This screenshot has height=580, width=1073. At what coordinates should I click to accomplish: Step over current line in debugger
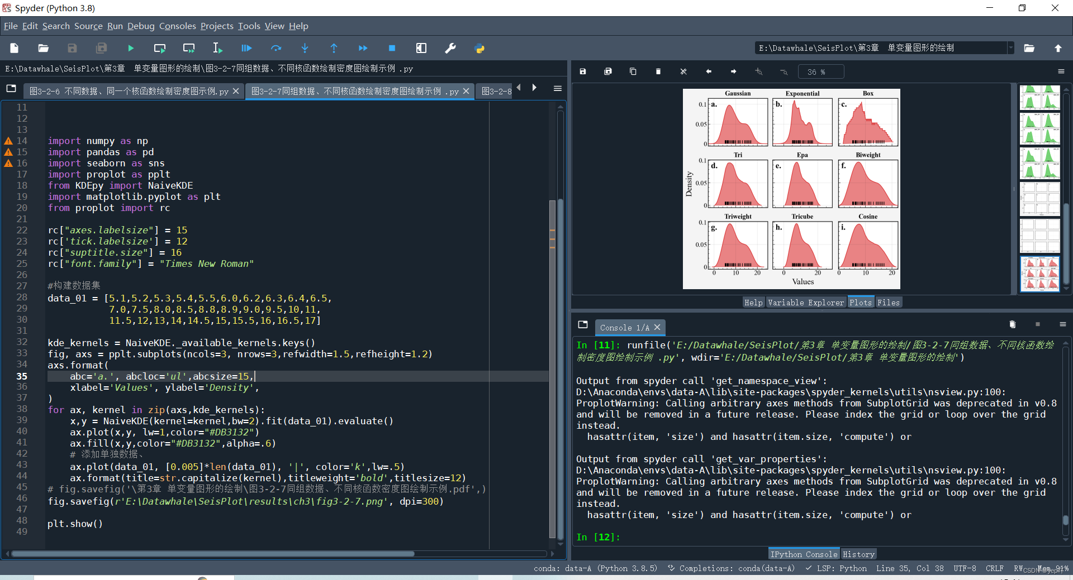click(276, 49)
